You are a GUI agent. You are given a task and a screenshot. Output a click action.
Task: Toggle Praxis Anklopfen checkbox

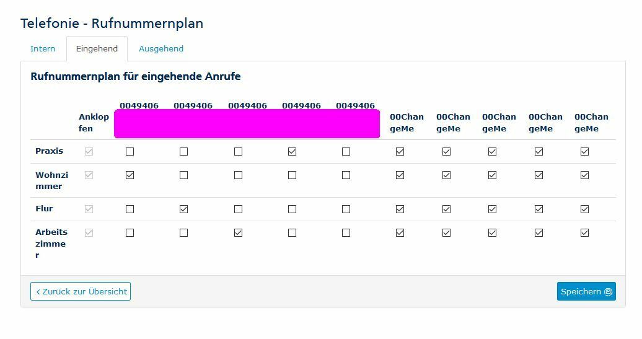(x=89, y=151)
